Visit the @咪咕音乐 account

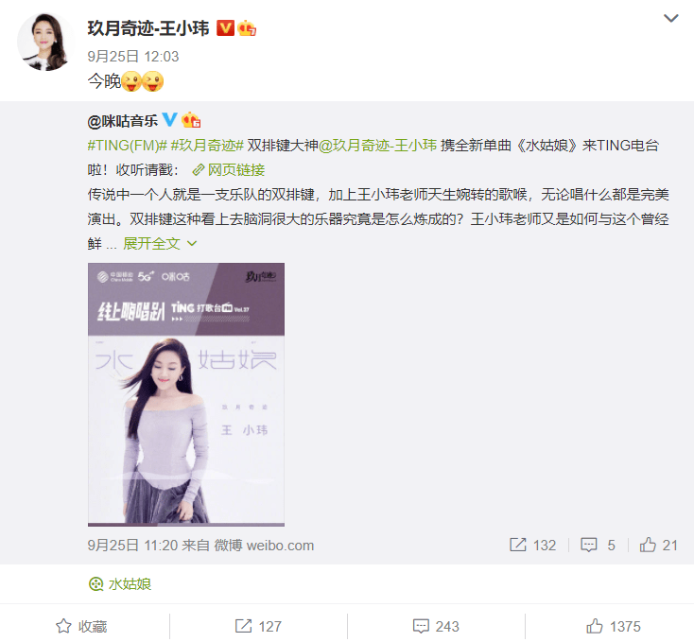pyautogui.click(x=123, y=120)
